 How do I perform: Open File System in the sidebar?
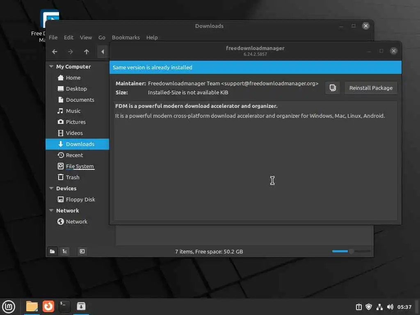click(x=78, y=166)
